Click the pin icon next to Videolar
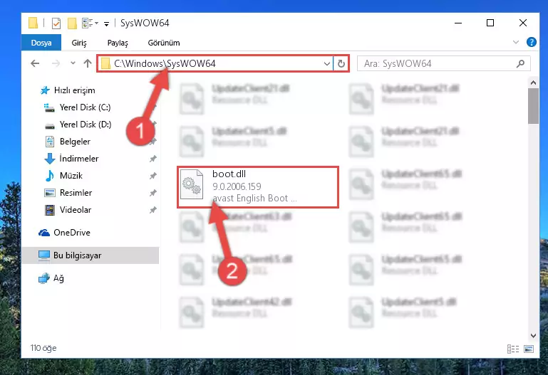548x375 pixels. point(152,210)
